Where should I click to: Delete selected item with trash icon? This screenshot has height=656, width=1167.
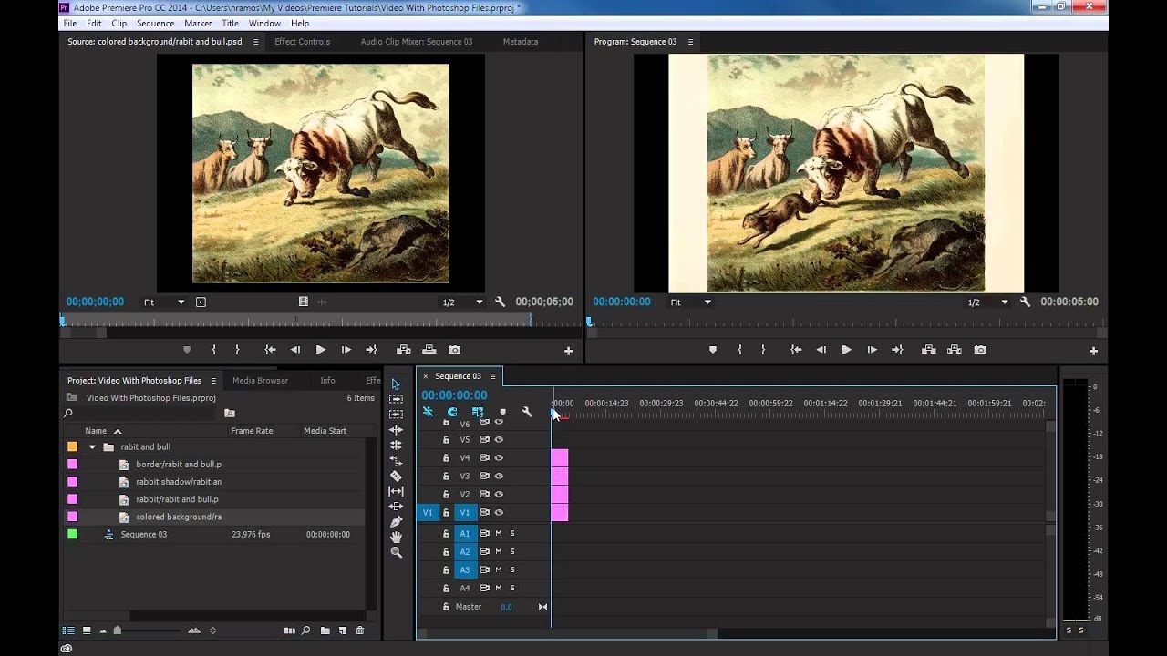point(360,630)
